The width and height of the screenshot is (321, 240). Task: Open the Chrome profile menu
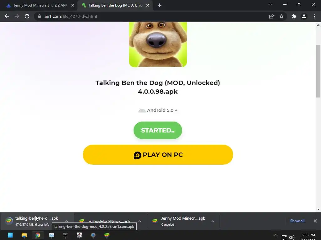pos(304,16)
